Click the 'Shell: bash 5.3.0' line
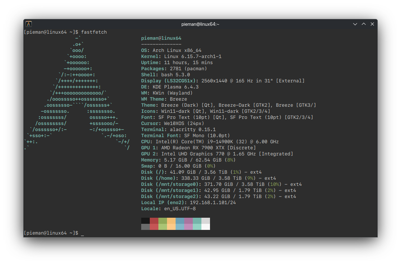The width and height of the screenshot is (401, 265). pos(166,75)
